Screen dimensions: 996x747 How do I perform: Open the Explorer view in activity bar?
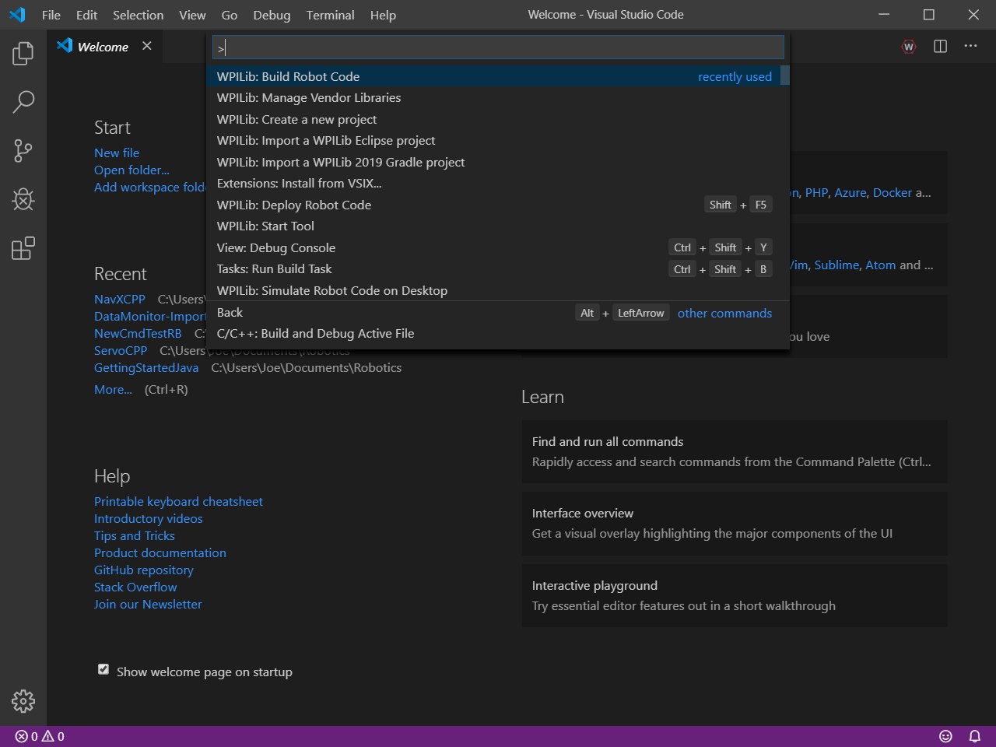(23, 53)
